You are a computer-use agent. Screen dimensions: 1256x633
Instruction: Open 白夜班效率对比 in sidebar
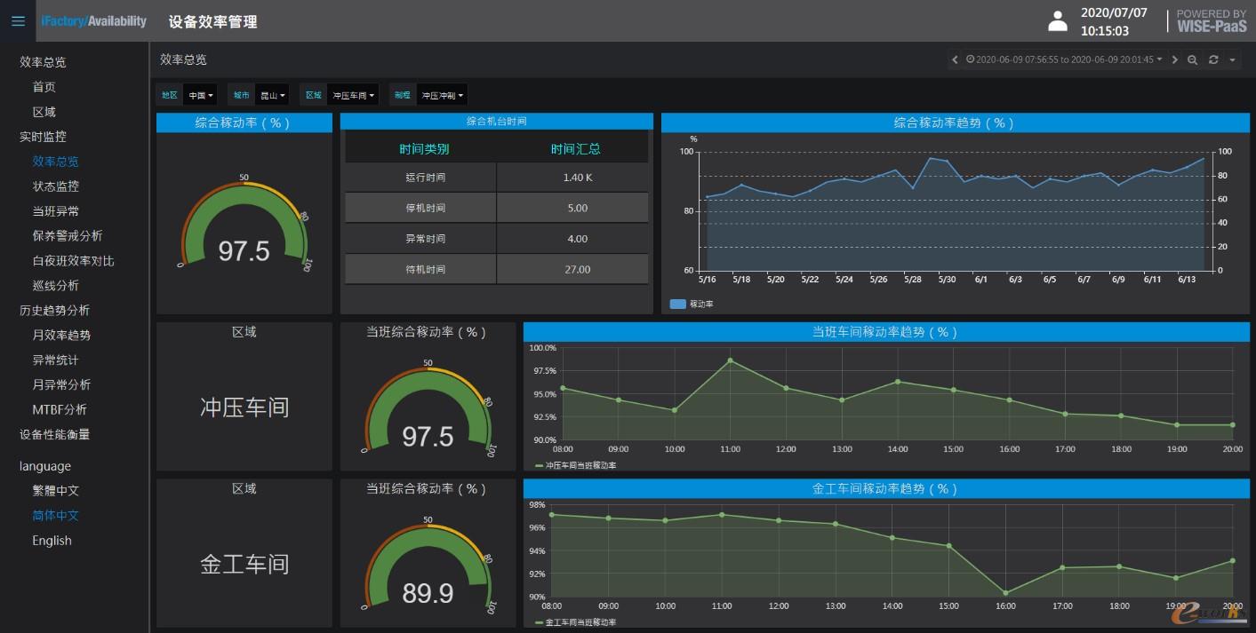click(x=74, y=261)
